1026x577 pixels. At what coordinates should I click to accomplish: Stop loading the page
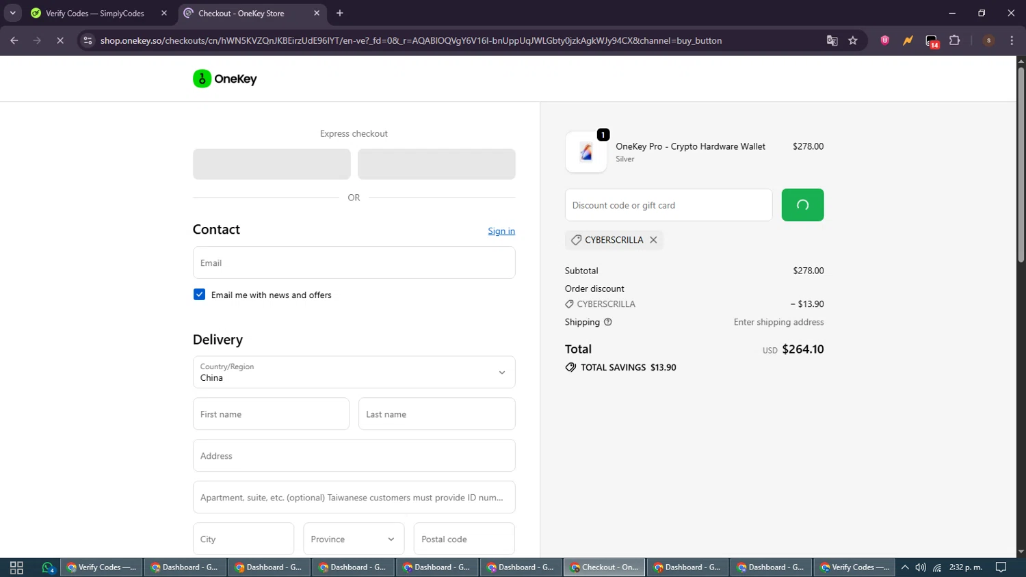[x=60, y=40]
